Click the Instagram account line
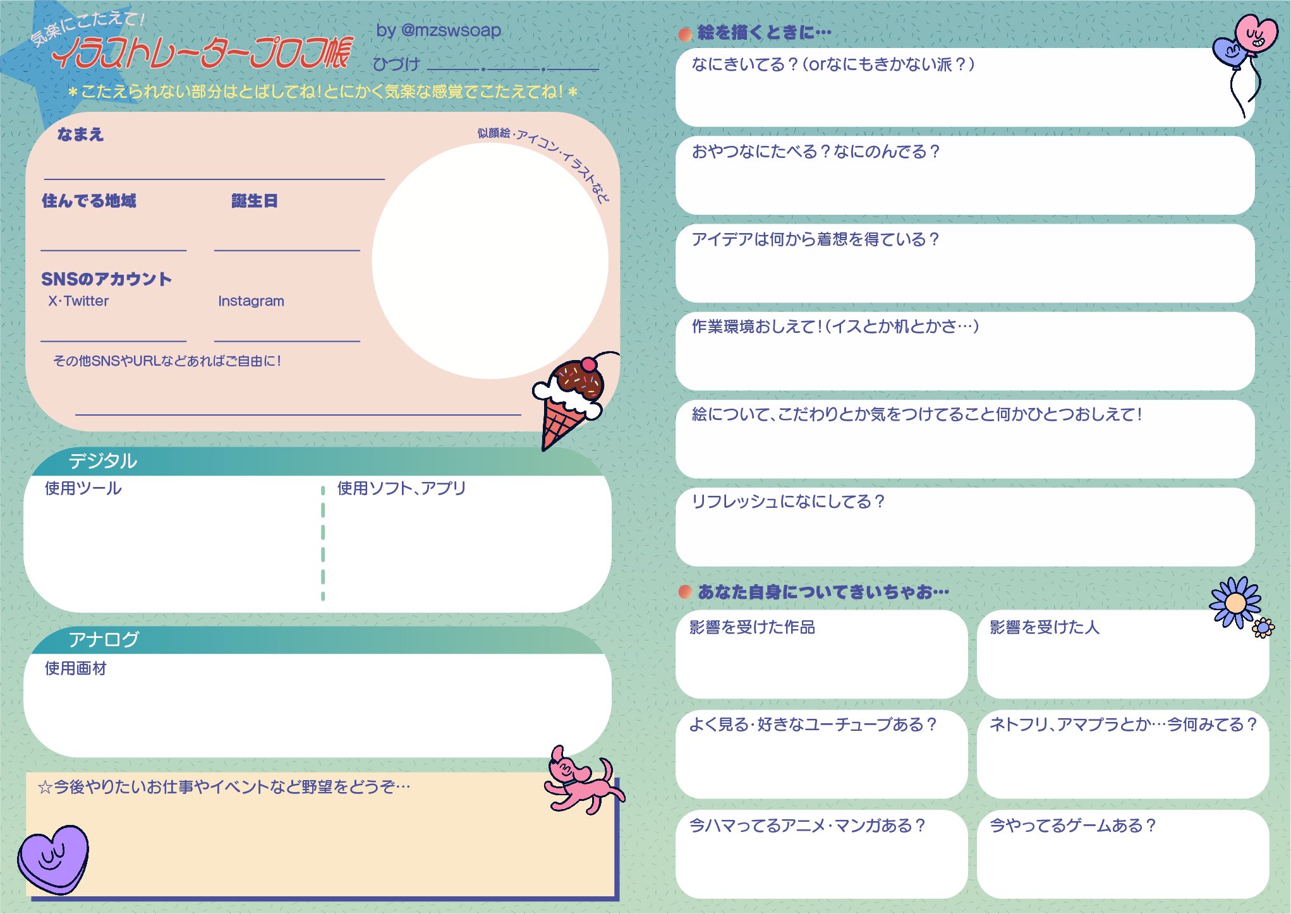1291x914 pixels. pyautogui.click(x=287, y=341)
